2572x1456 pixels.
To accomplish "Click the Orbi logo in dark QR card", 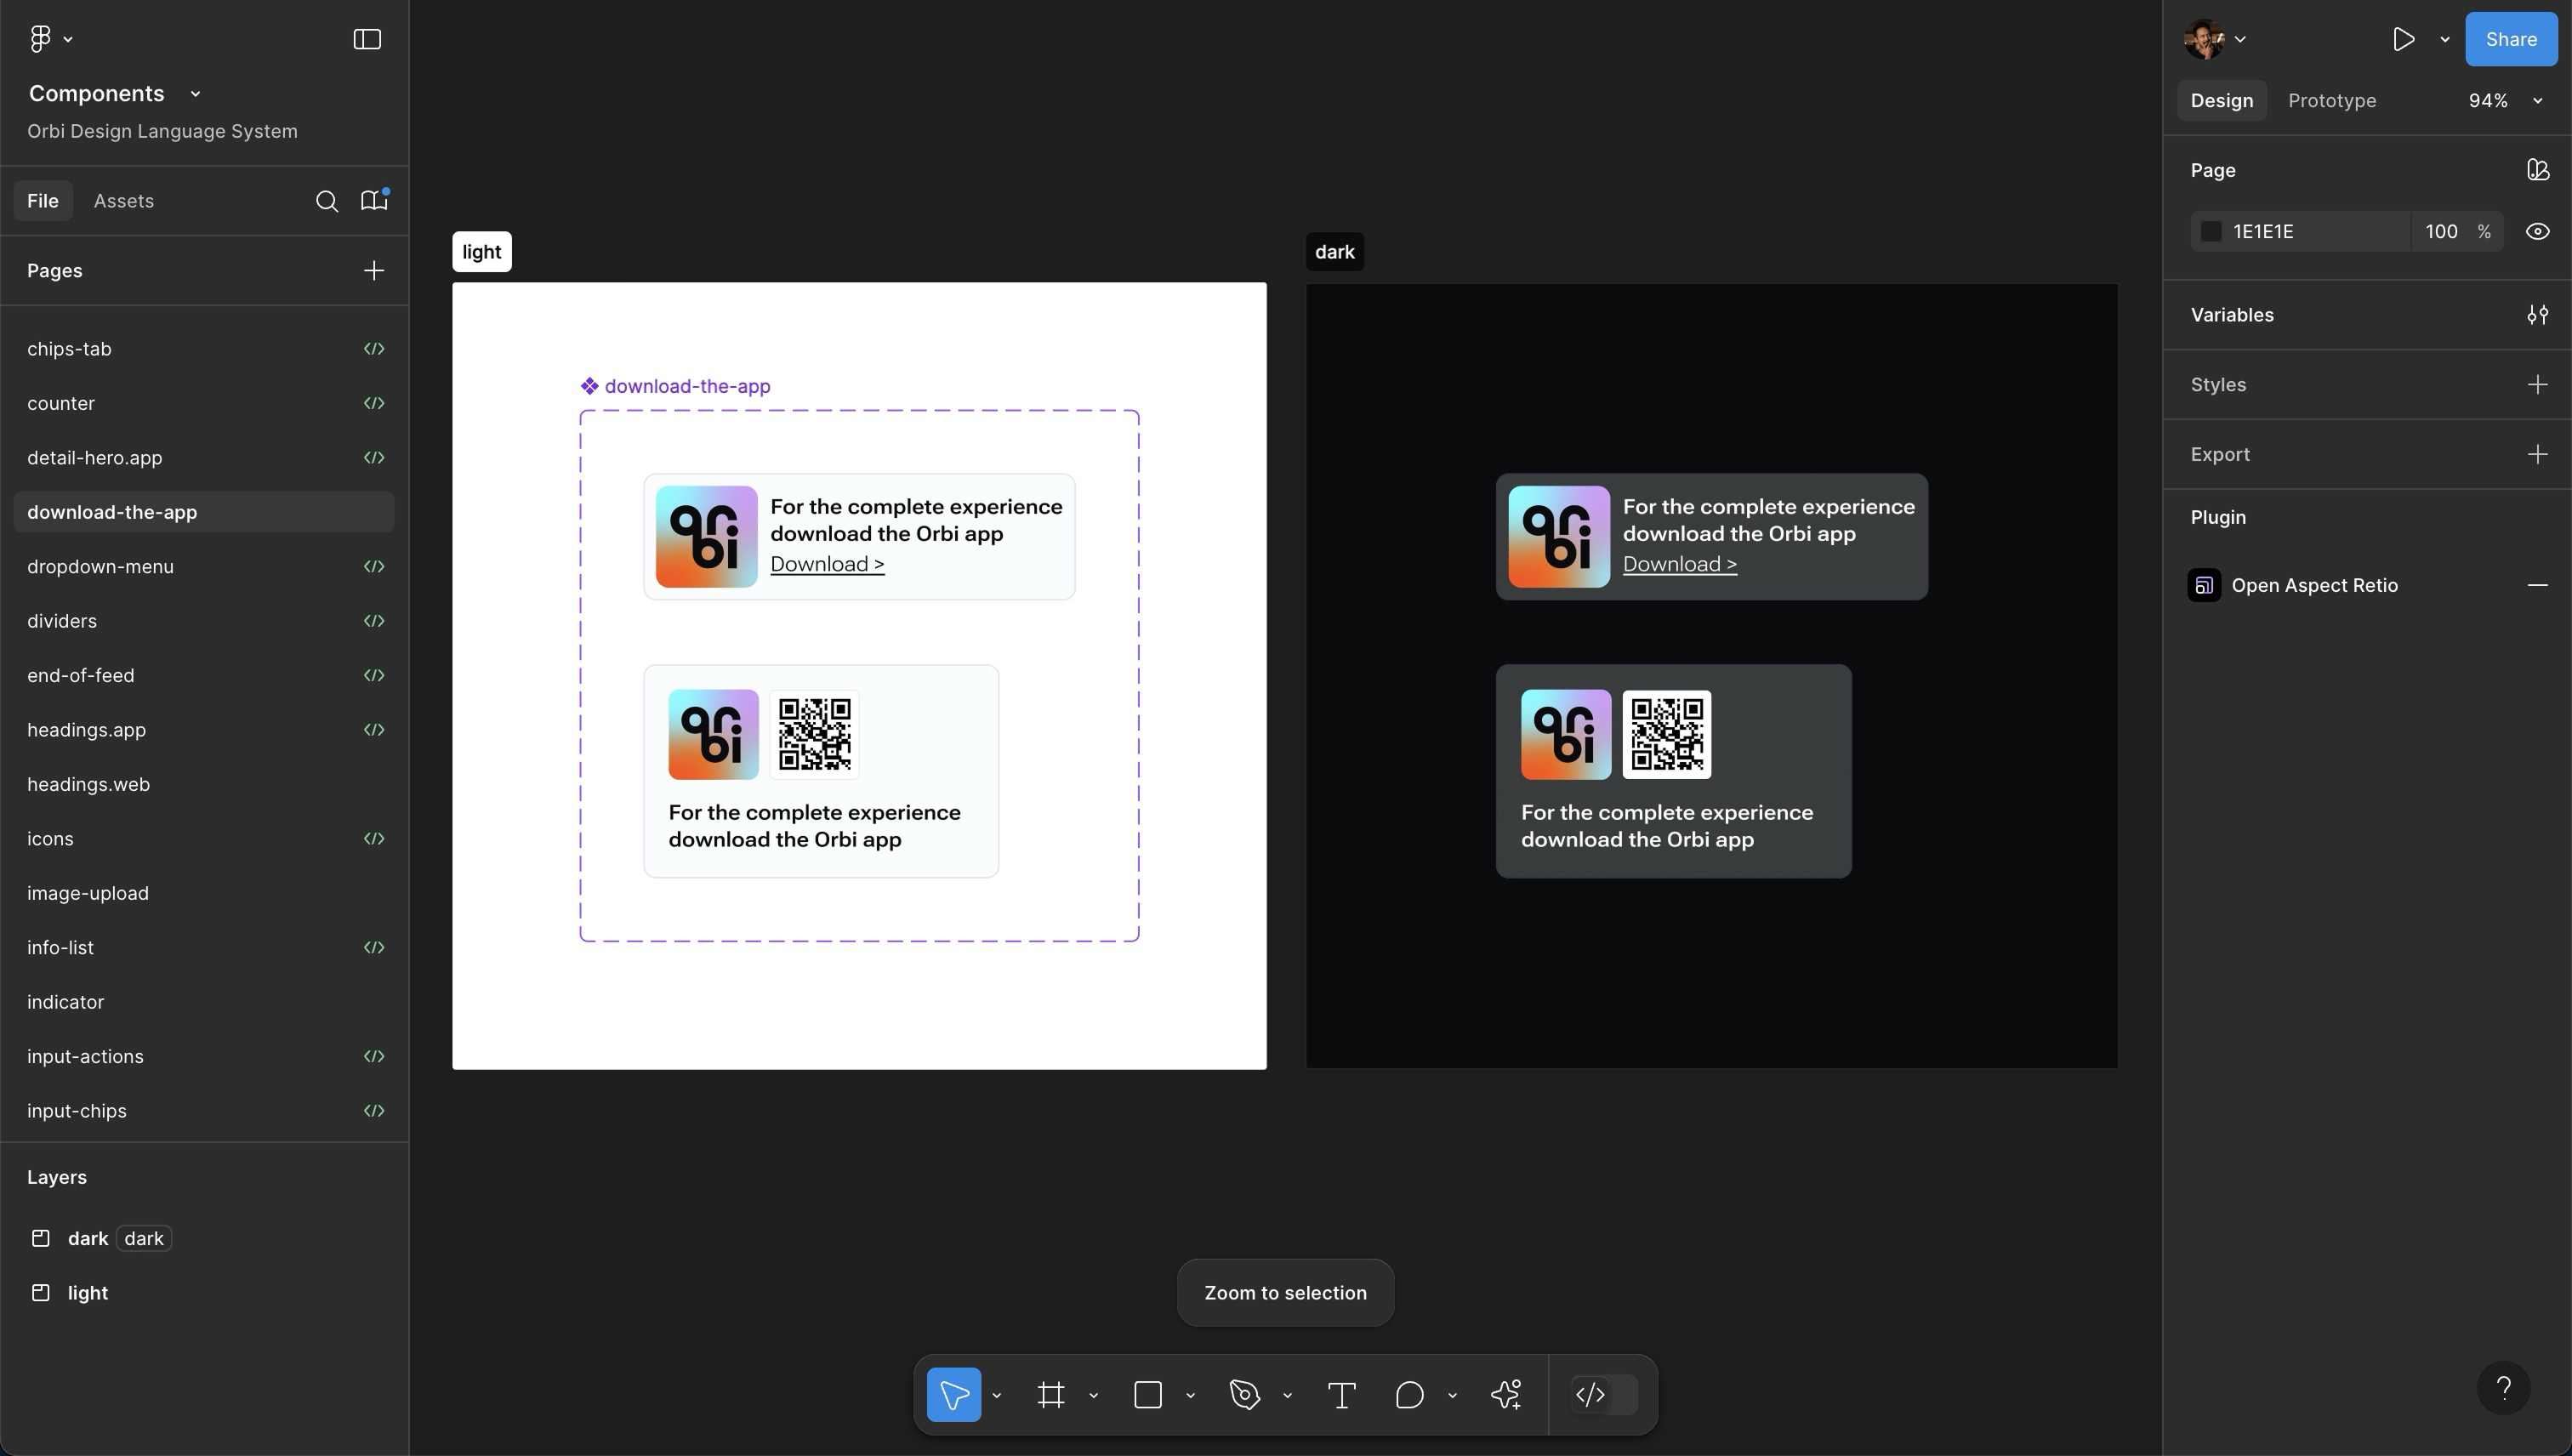I will (x=1566, y=735).
